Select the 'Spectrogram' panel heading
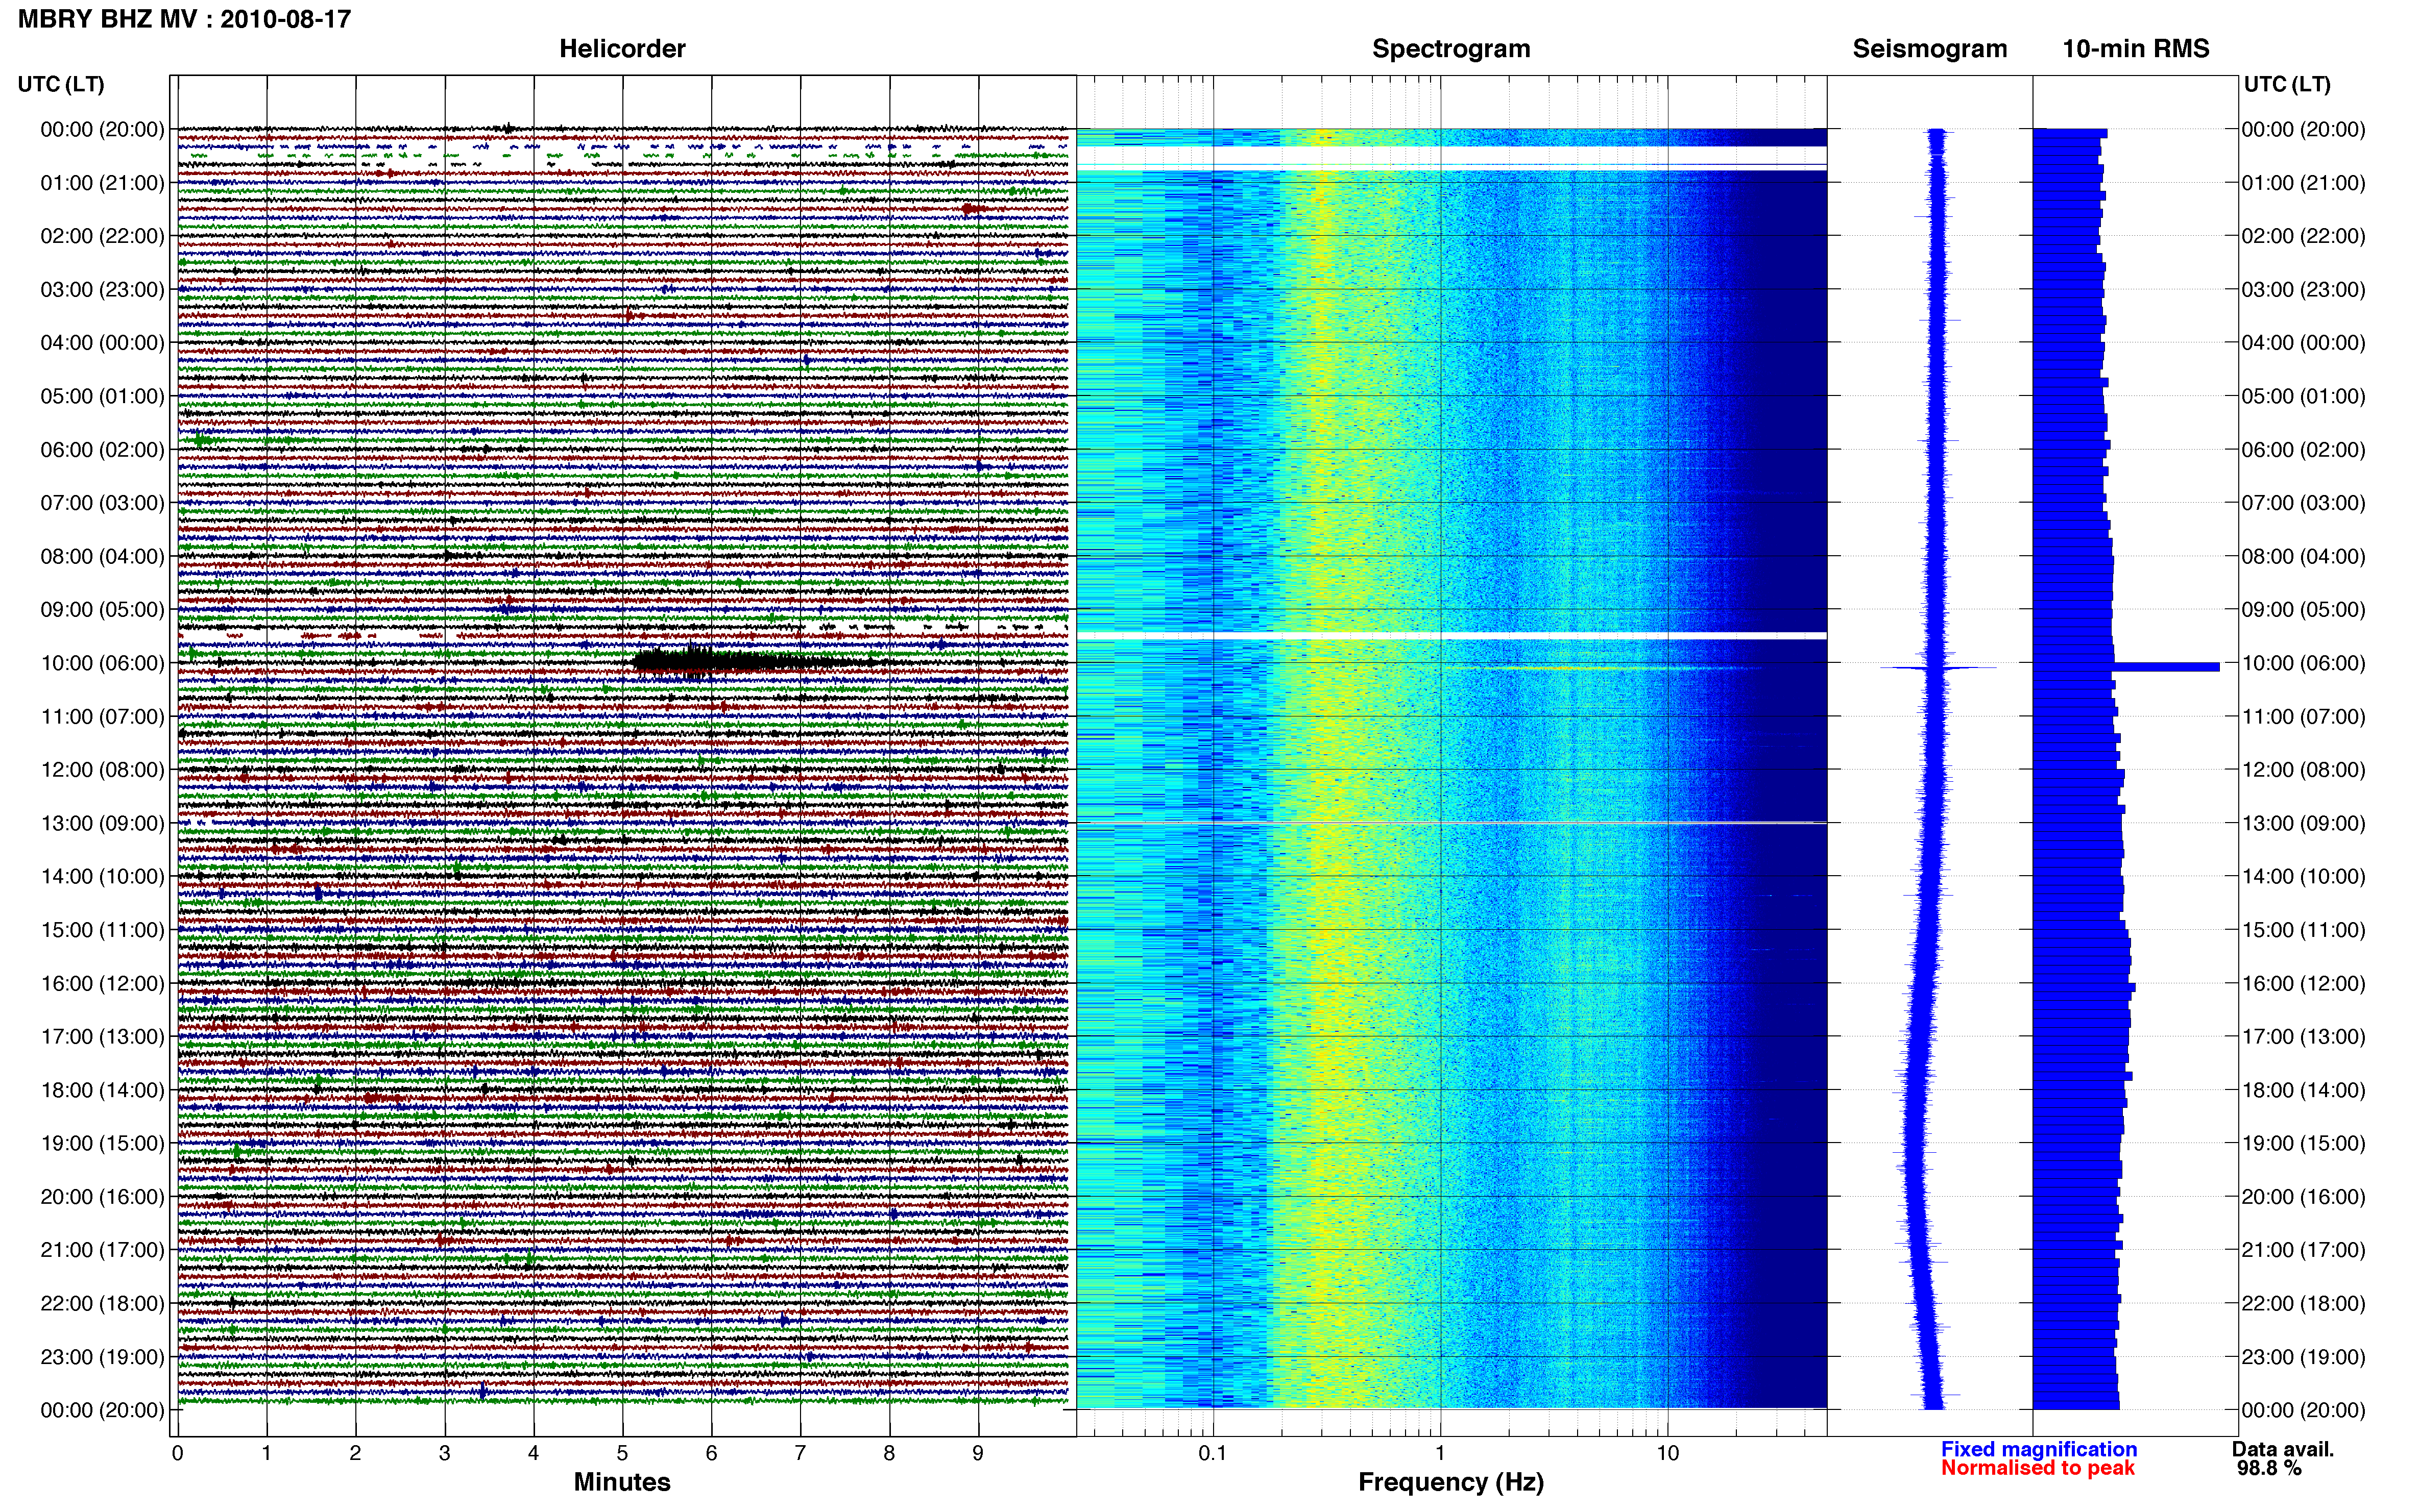 [x=1450, y=49]
